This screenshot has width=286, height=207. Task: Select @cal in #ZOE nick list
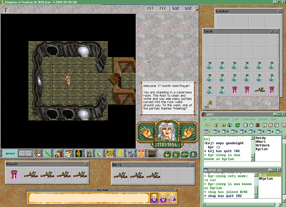pyautogui.click(x=263, y=175)
